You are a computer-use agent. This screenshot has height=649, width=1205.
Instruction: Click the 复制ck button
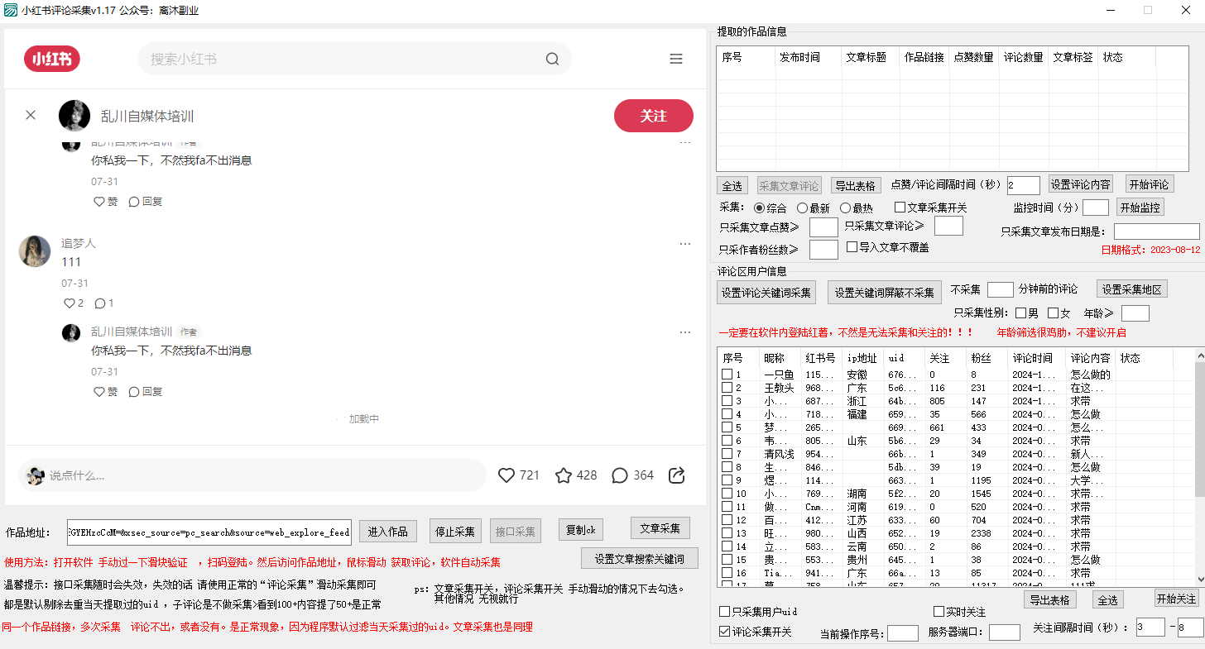click(582, 530)
